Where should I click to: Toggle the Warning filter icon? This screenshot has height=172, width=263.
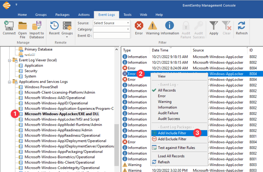[153, 26]
